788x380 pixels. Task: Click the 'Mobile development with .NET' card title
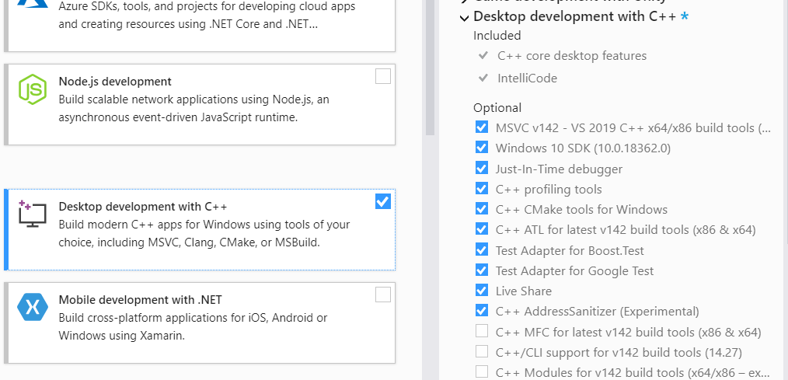point(140,300)
